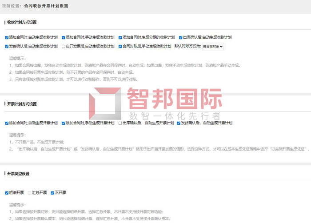Image resolution: width=311 pixels, height=223 pixels.
Task: Disable 发货确认后,自动生成开票计划 checkbox
Action: [x=178, y=123]
